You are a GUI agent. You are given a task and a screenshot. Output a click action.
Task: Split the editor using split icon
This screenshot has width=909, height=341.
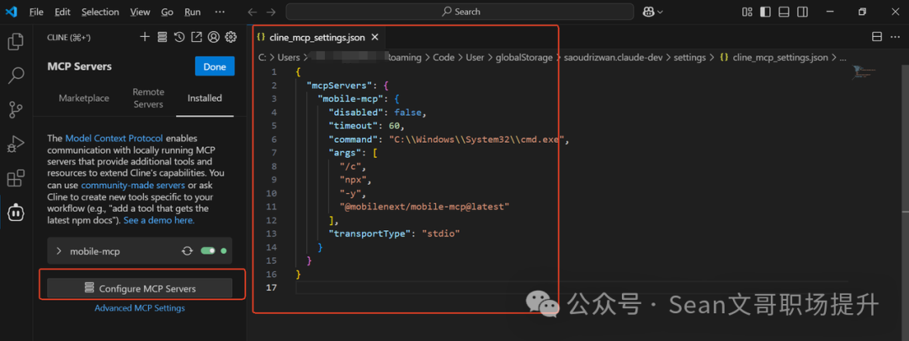pyautogui.click(x=878, y=37)
